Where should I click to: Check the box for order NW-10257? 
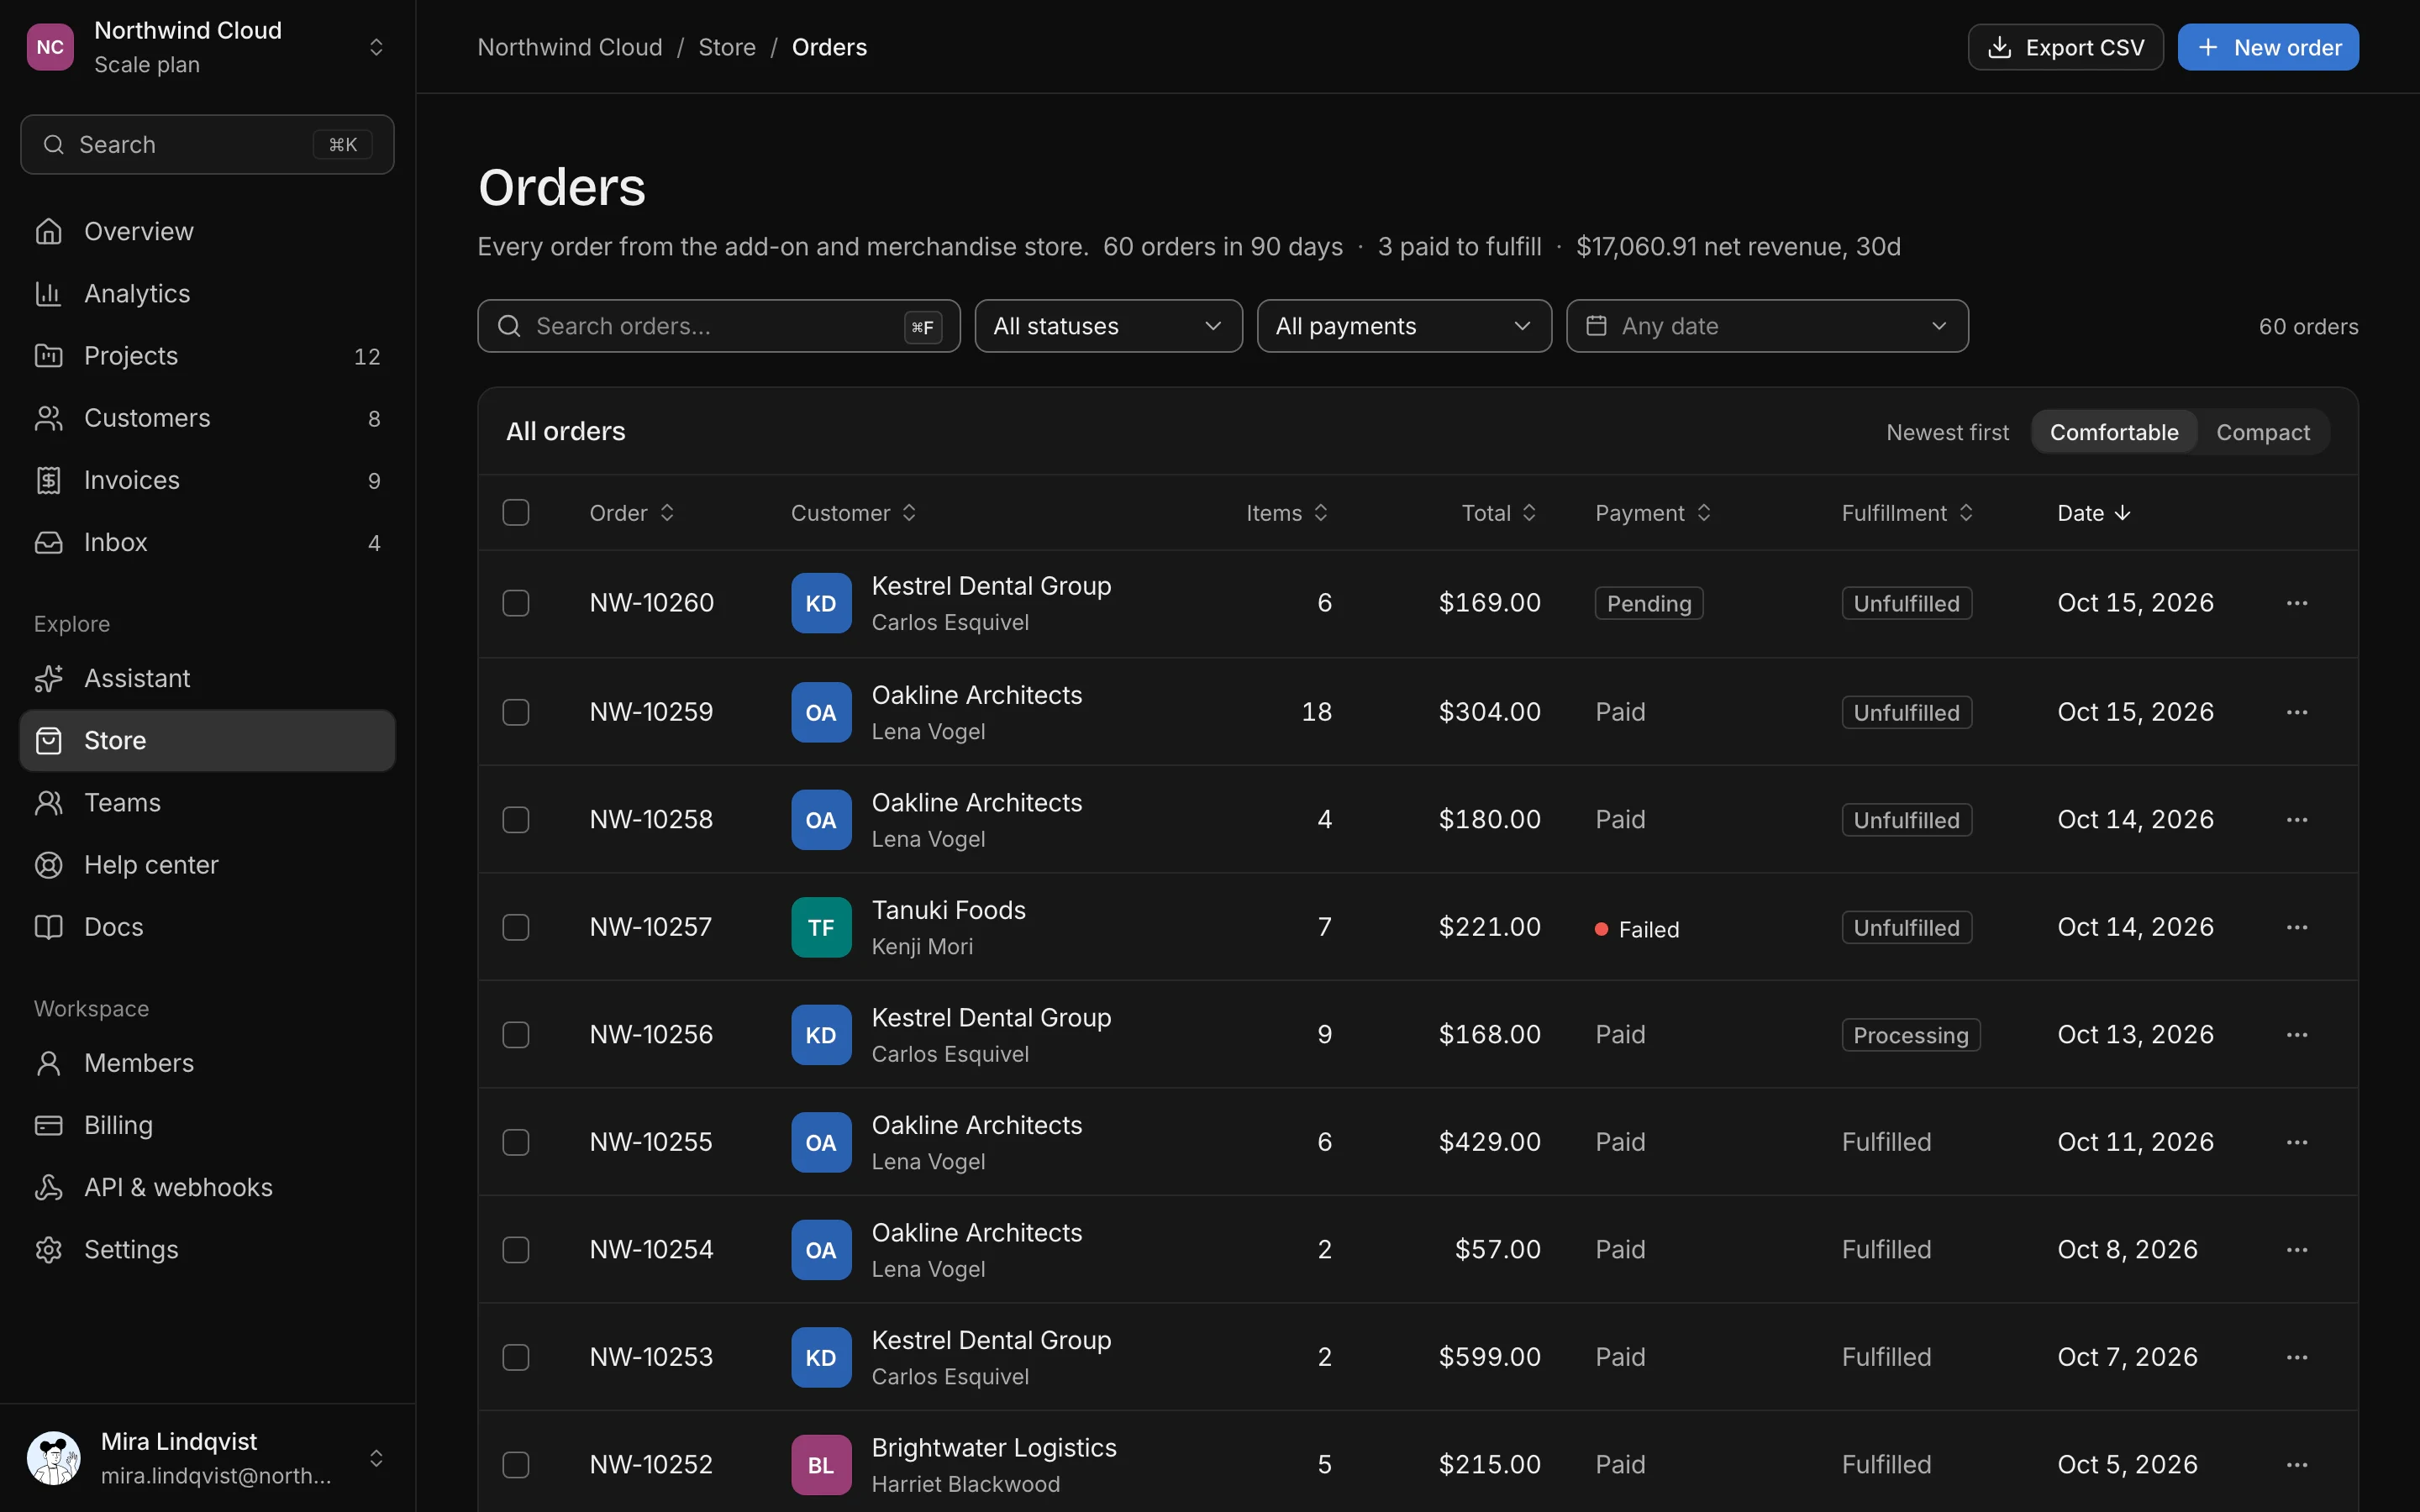[516, 927]
